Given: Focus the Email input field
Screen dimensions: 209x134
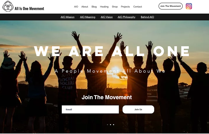Looking at the screenshot, I should 90,109.
